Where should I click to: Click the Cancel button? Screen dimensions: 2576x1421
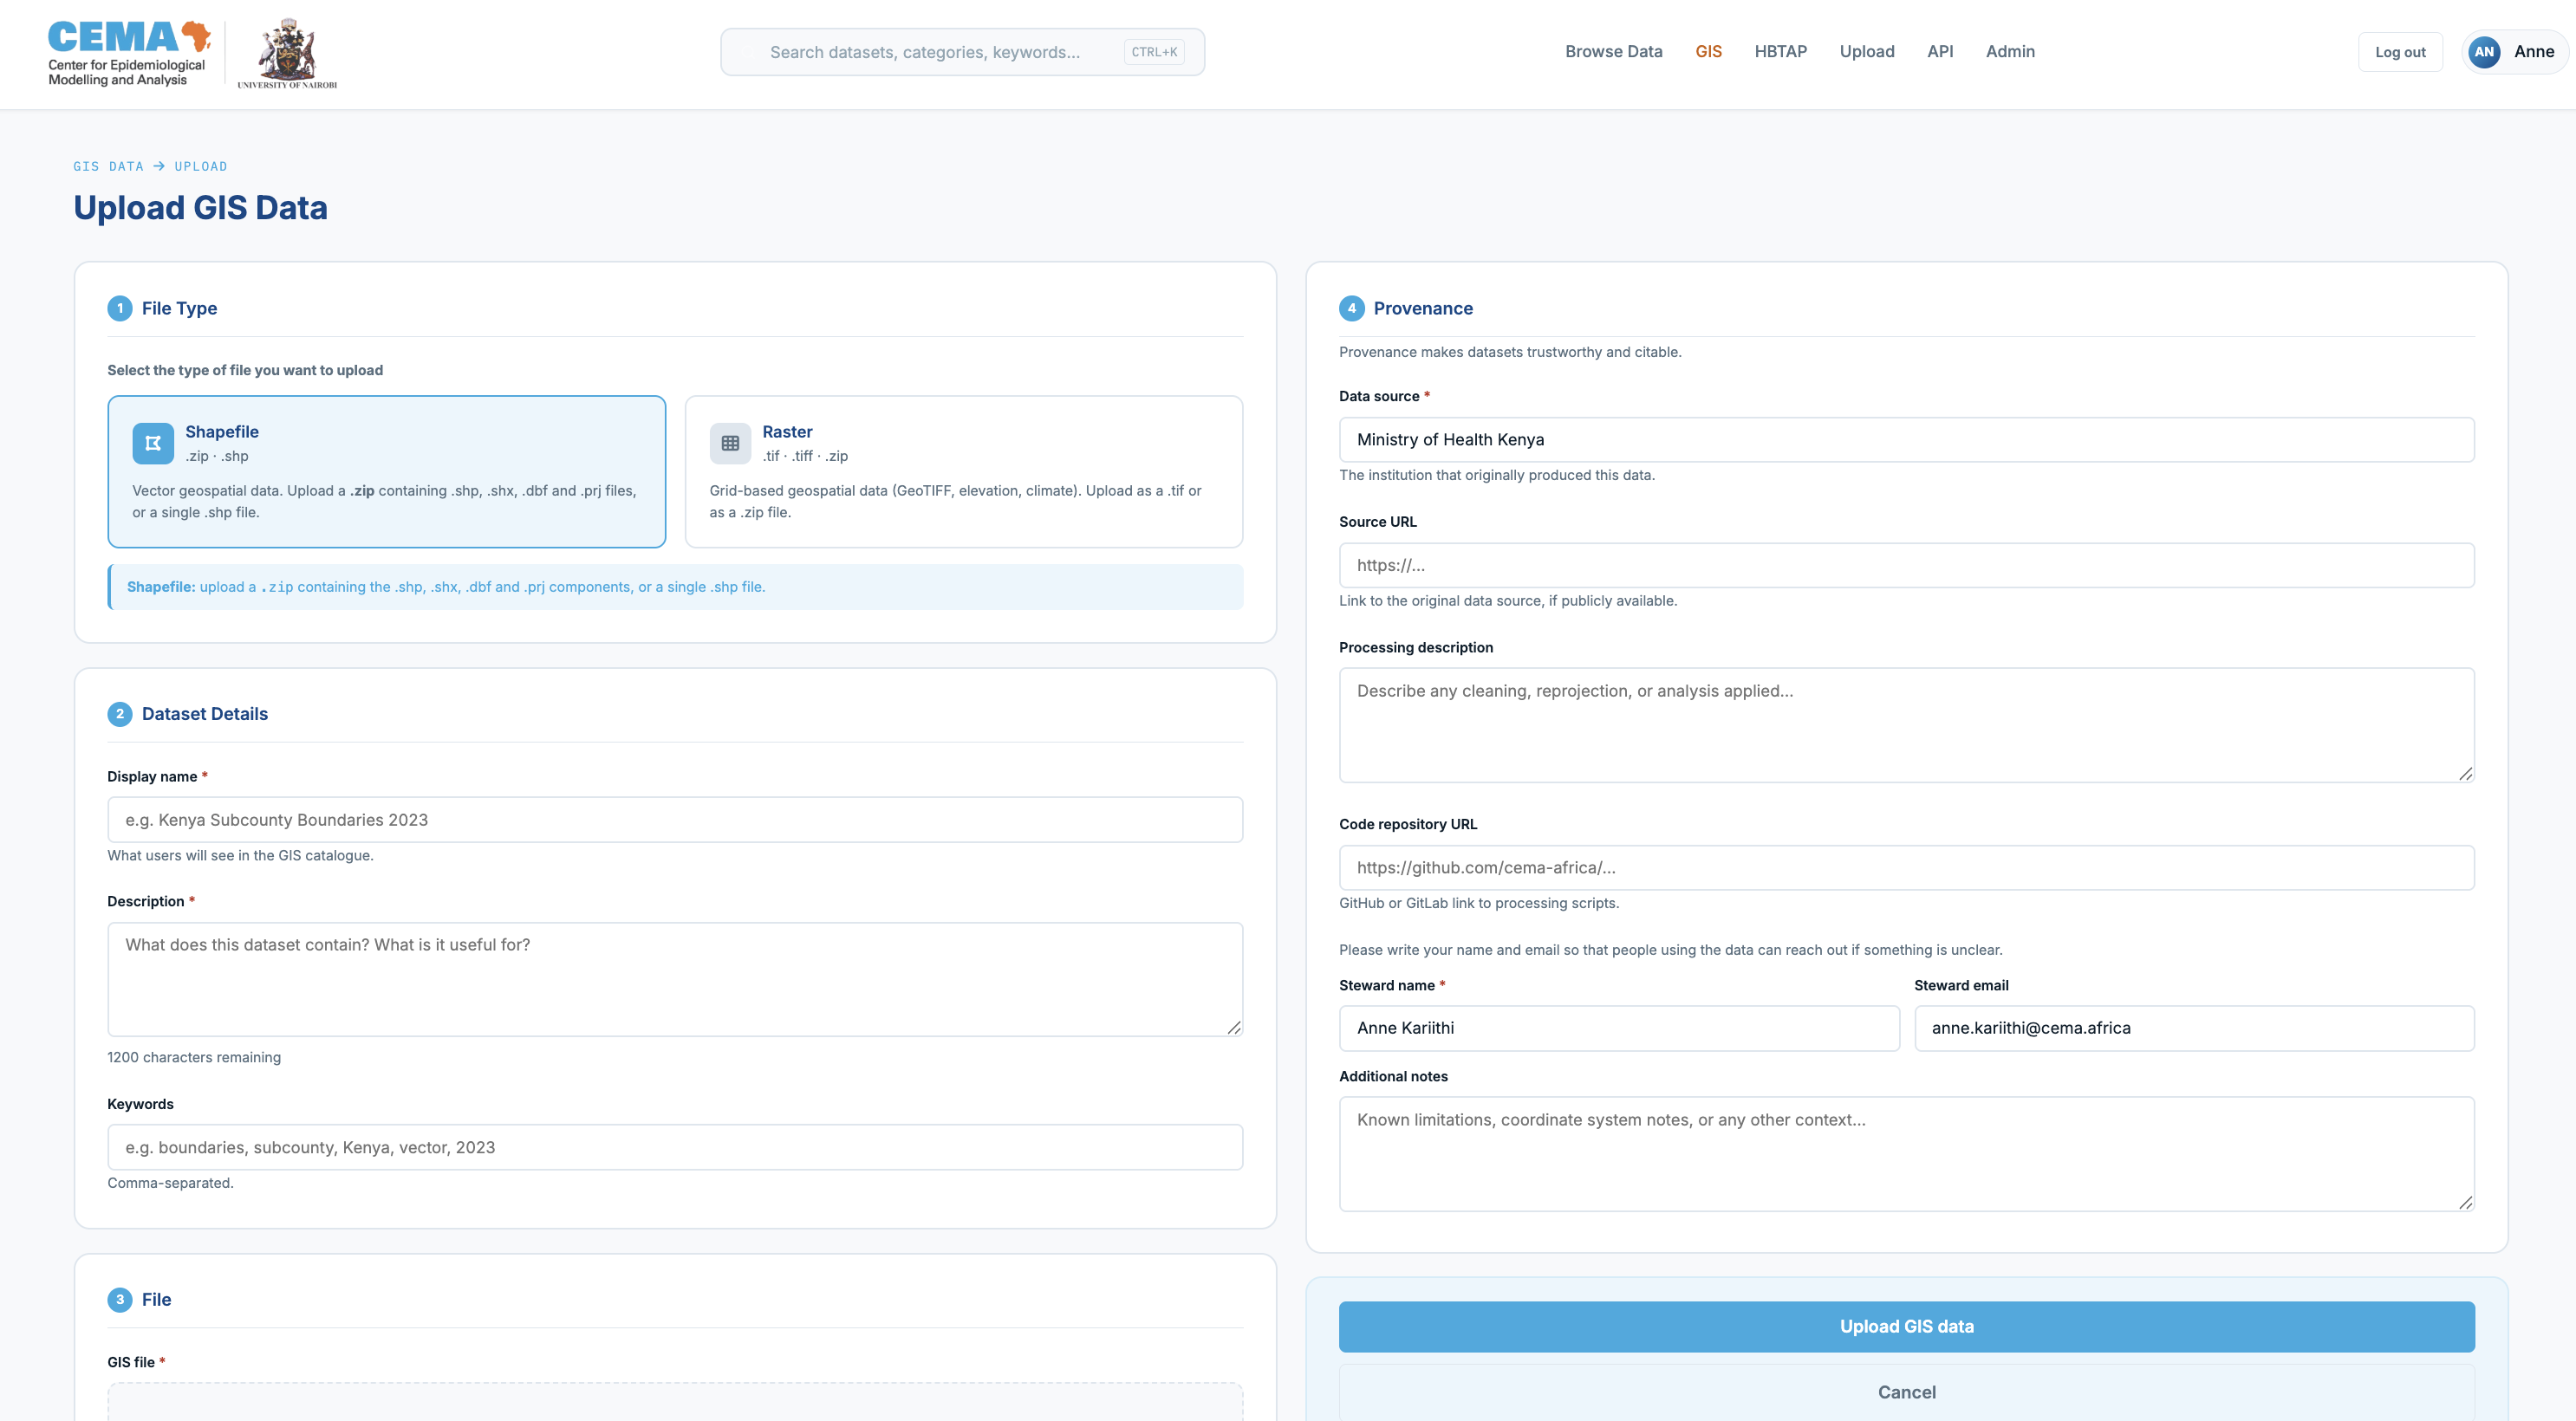pyautogui.click(x=1906, y=1392)
